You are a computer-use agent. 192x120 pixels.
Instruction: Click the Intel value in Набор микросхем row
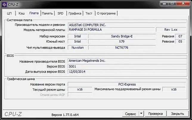78,36
